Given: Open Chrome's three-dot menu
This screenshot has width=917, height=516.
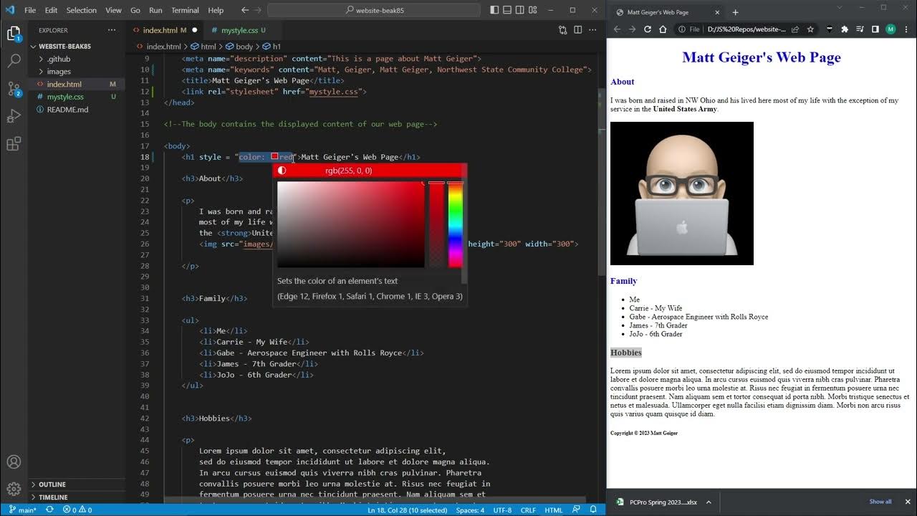Looking at the screenshot, I should (906, 29).
